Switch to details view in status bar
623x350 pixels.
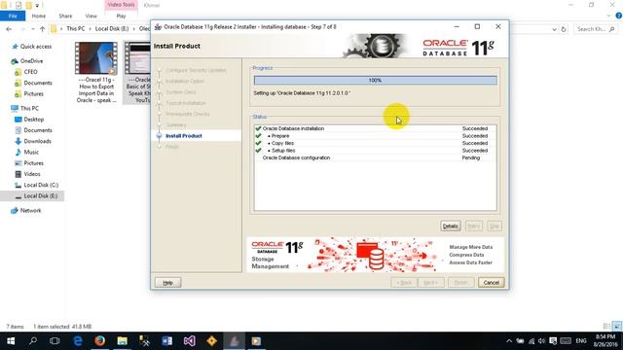(606, 327)
